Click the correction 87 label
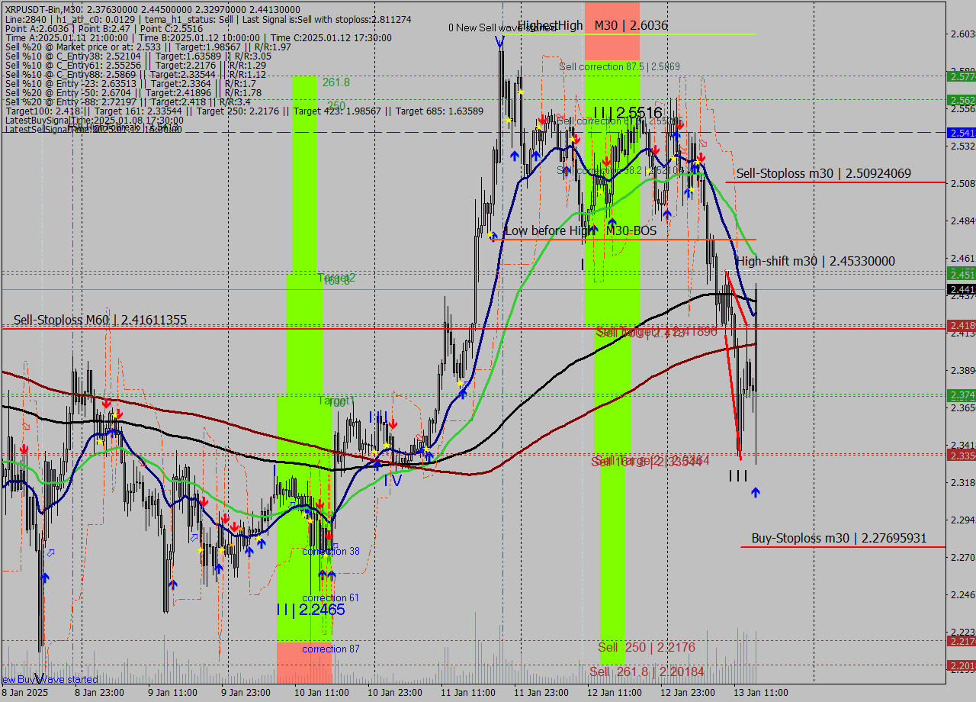 [x=330, y=649]
